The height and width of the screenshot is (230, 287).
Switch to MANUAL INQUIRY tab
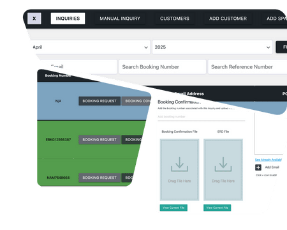pos(120,19)
